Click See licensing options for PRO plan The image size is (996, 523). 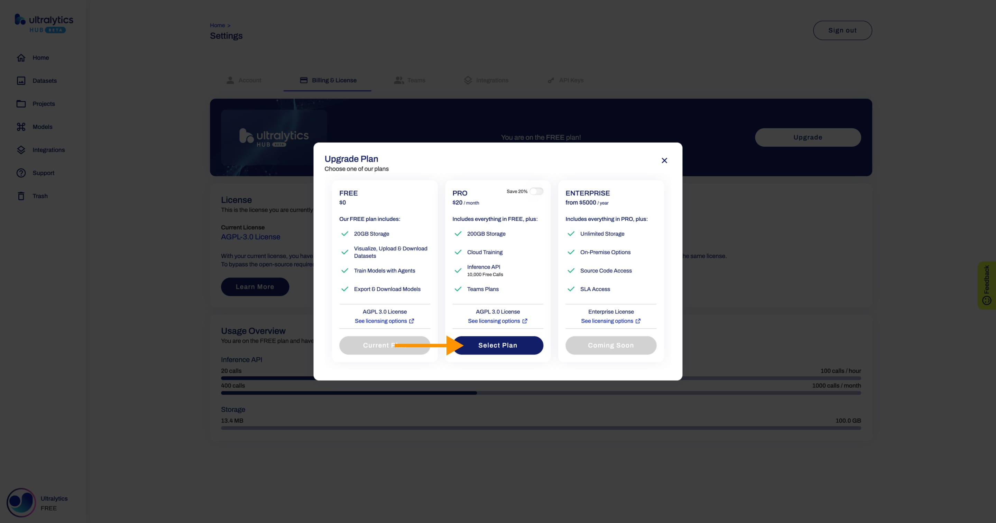(x=497, y=321)
